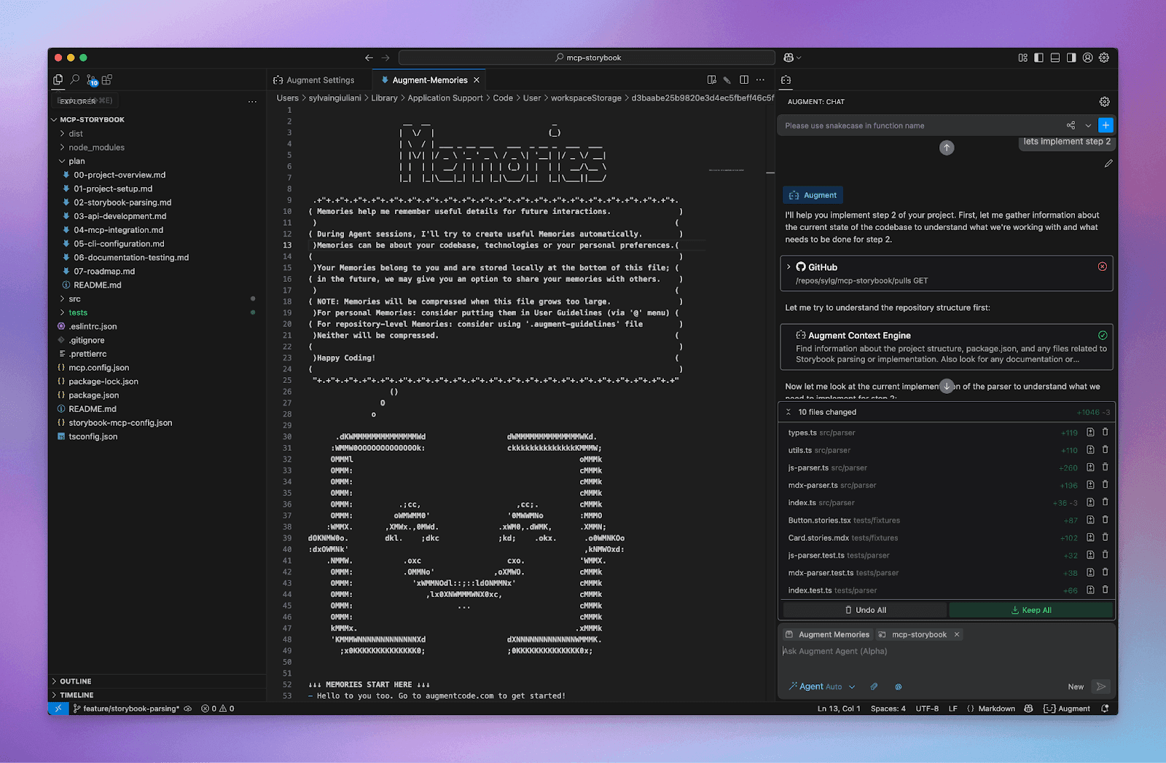Open the Augment Chat settings gear

coord(1104,101)
